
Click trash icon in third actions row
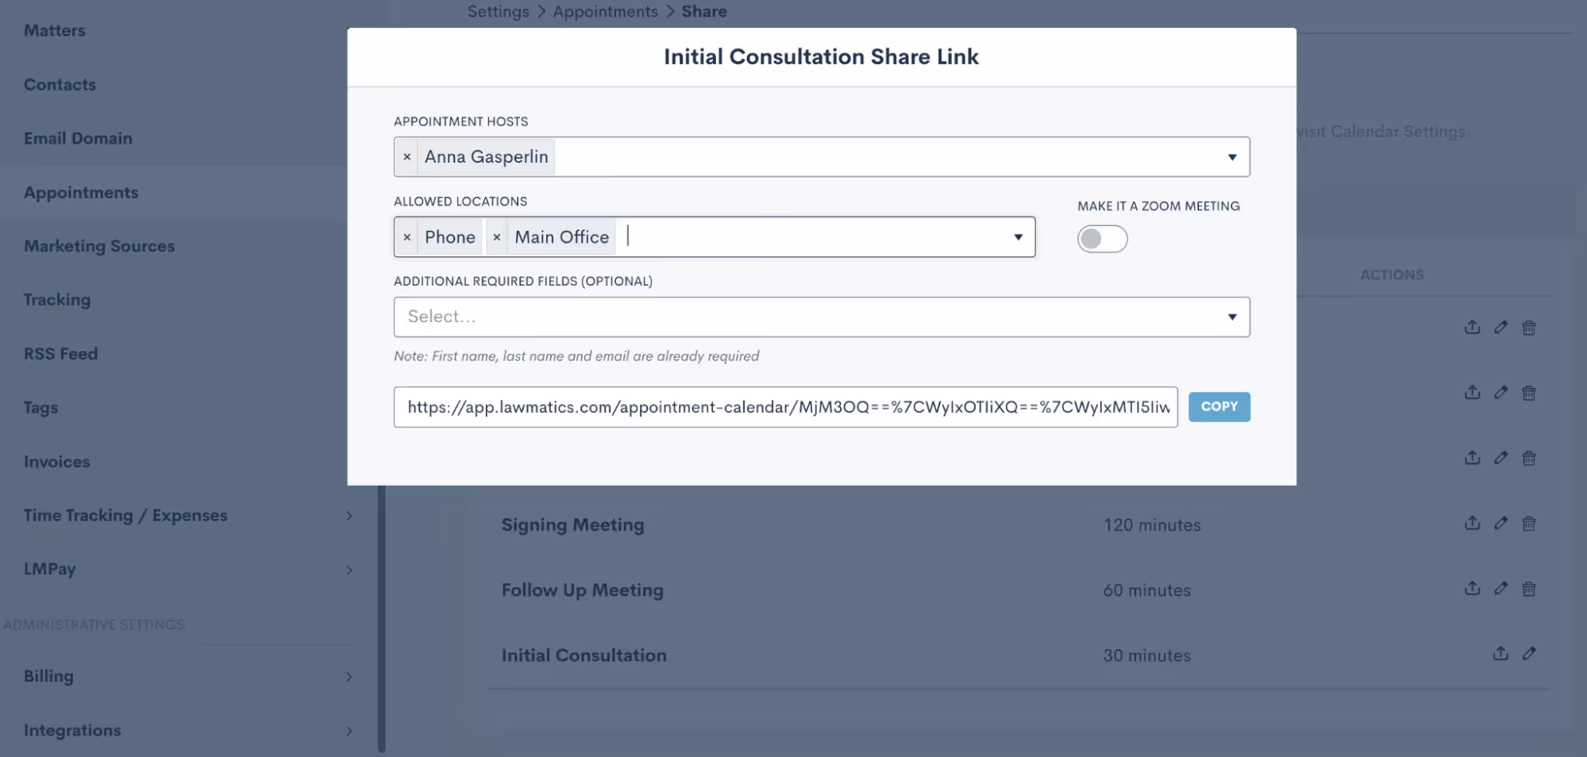click(x=1529, y=458)
